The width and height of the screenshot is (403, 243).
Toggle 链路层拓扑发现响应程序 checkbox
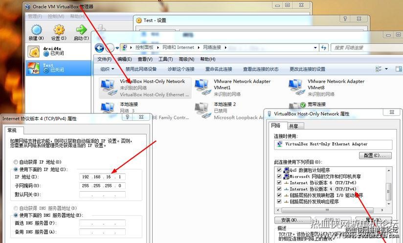[279, 201]
